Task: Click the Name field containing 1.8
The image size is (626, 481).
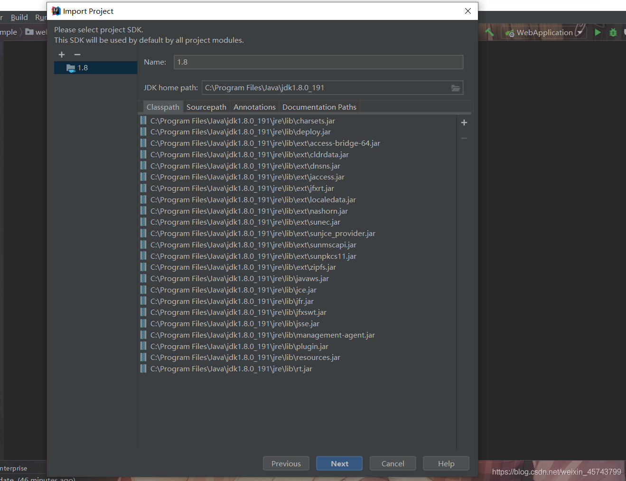Action: [318, 62]
